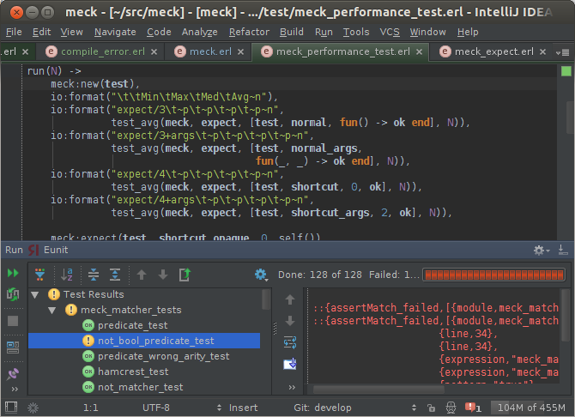This screenshot has width=575, height=417.
Task: Console up the stack trace arrow
Action: click(290, 299)
